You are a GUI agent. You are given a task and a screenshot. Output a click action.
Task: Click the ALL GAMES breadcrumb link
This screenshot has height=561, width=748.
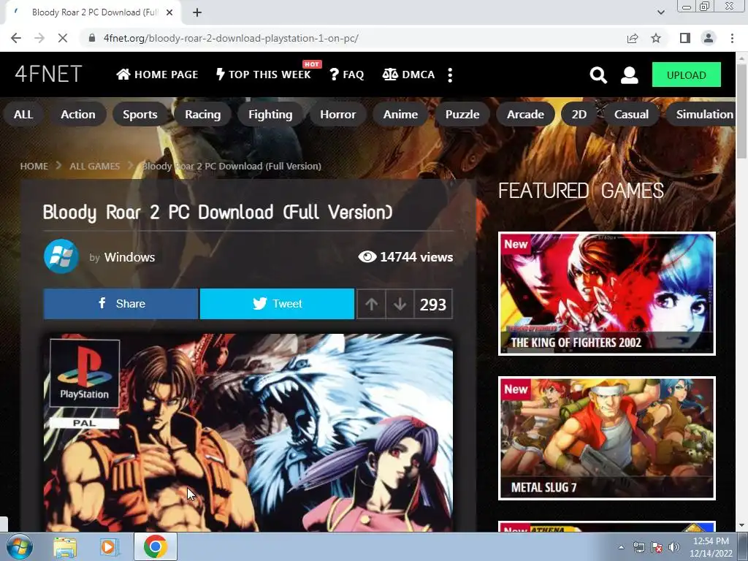(x=94, y=166)
